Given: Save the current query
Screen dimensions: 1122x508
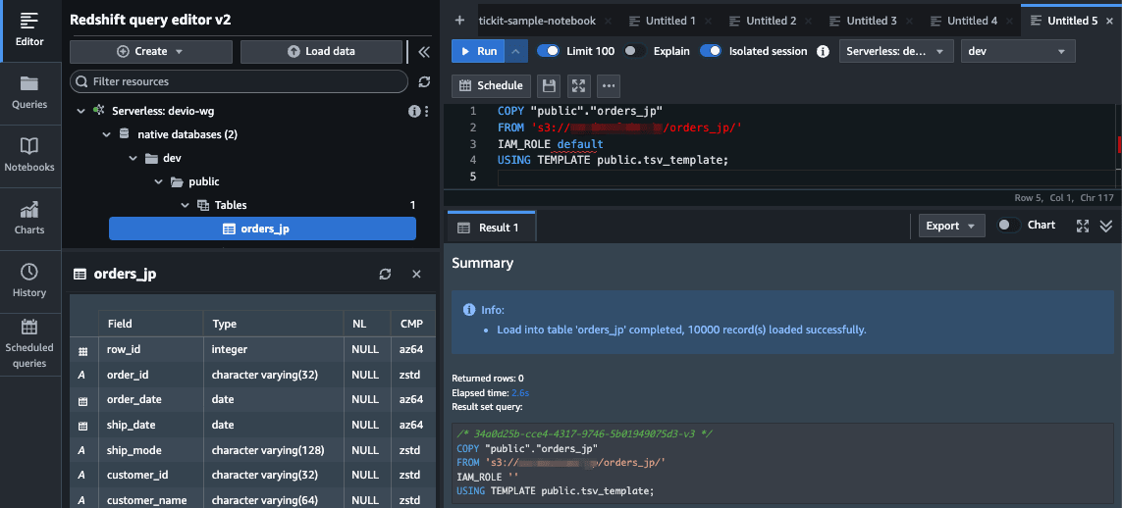Looking at the screenshot, I should coord(549,85).
